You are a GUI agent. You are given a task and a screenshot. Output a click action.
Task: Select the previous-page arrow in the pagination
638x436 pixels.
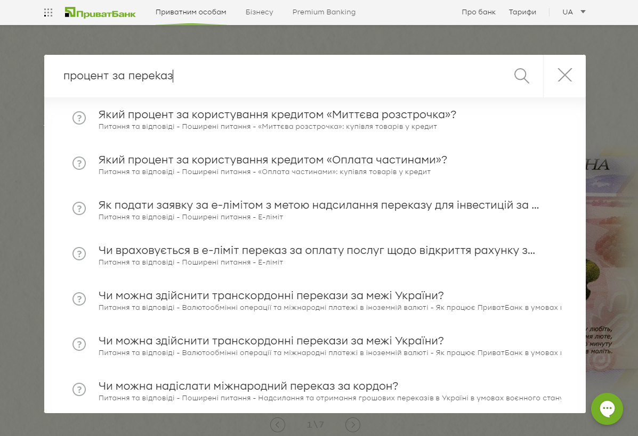pyautogui.click(x=277, y=425)
